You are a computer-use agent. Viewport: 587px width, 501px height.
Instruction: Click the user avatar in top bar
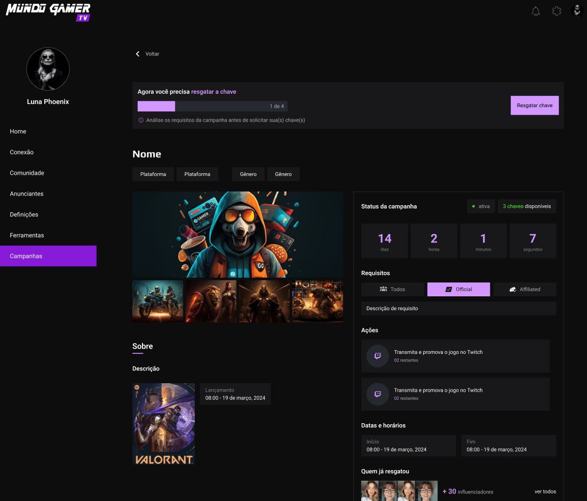[577, 11]
